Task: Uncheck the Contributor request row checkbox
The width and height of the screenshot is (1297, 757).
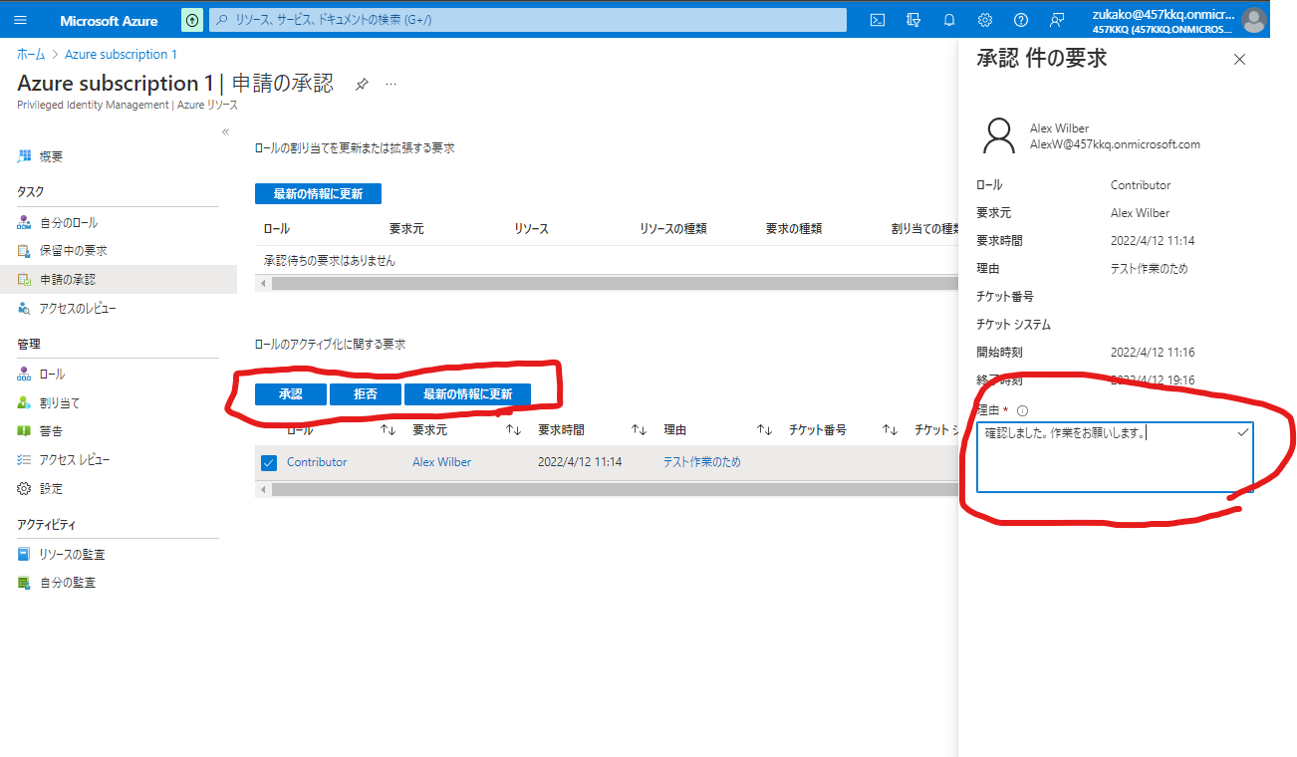Action: [x=268, y=462]
